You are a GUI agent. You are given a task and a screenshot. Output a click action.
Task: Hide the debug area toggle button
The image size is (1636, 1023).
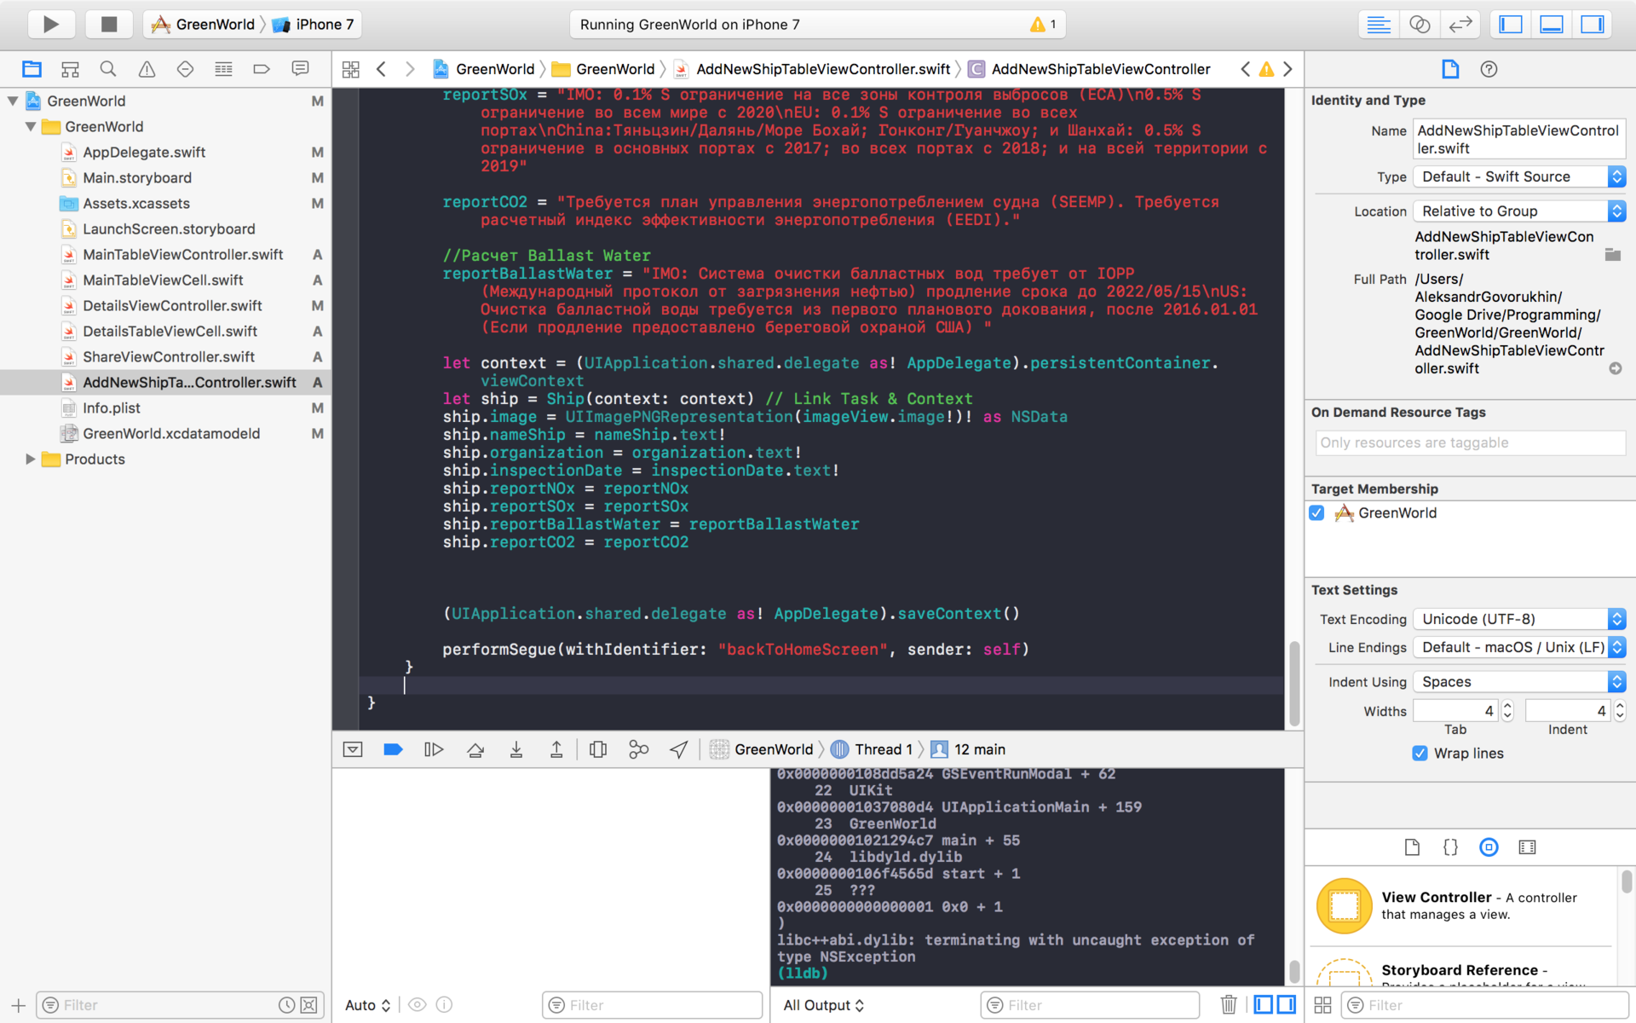tap(353, 749)
